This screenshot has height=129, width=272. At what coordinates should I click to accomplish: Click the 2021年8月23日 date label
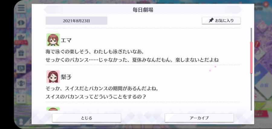76,21
